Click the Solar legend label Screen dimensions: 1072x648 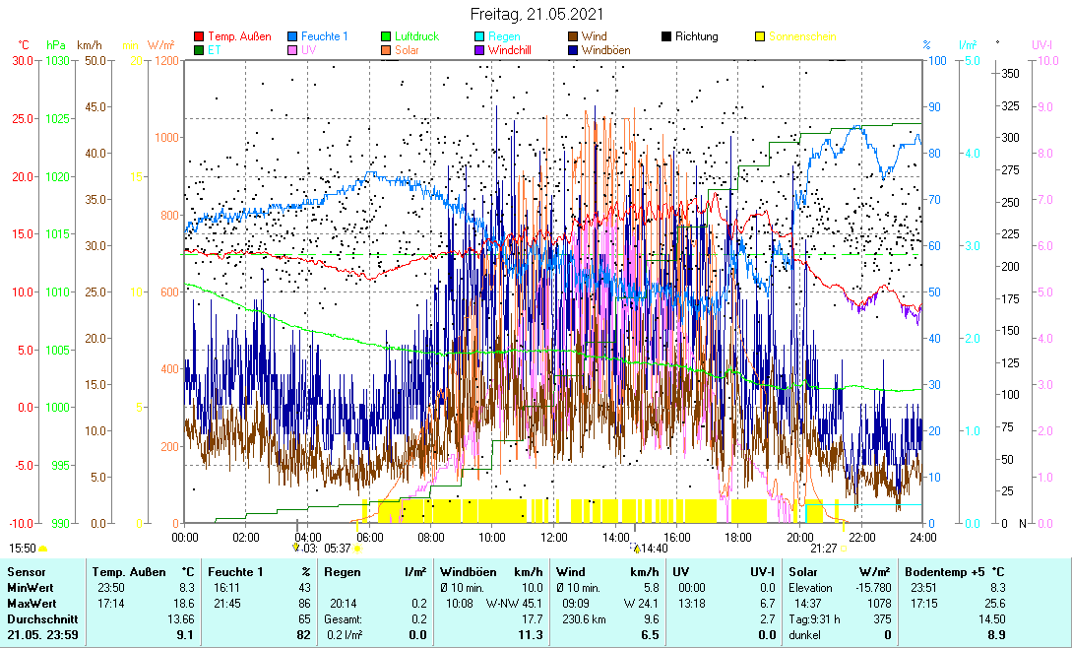[407, 49]
